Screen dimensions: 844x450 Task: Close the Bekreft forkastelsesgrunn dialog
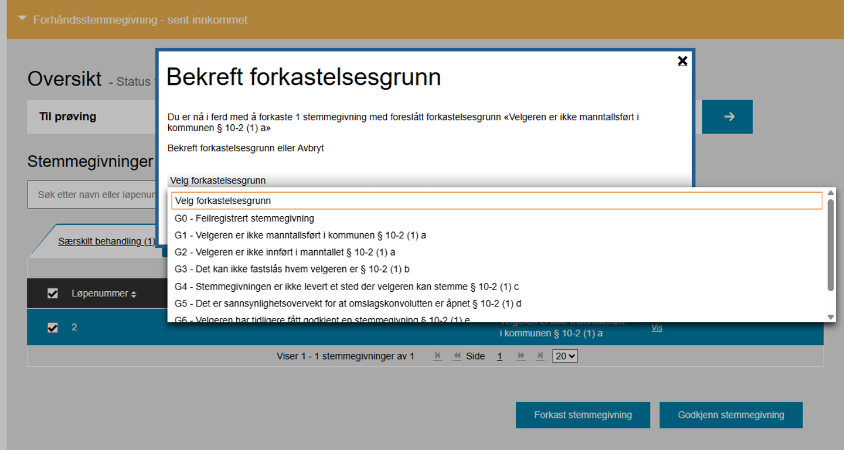click(682, 61)
